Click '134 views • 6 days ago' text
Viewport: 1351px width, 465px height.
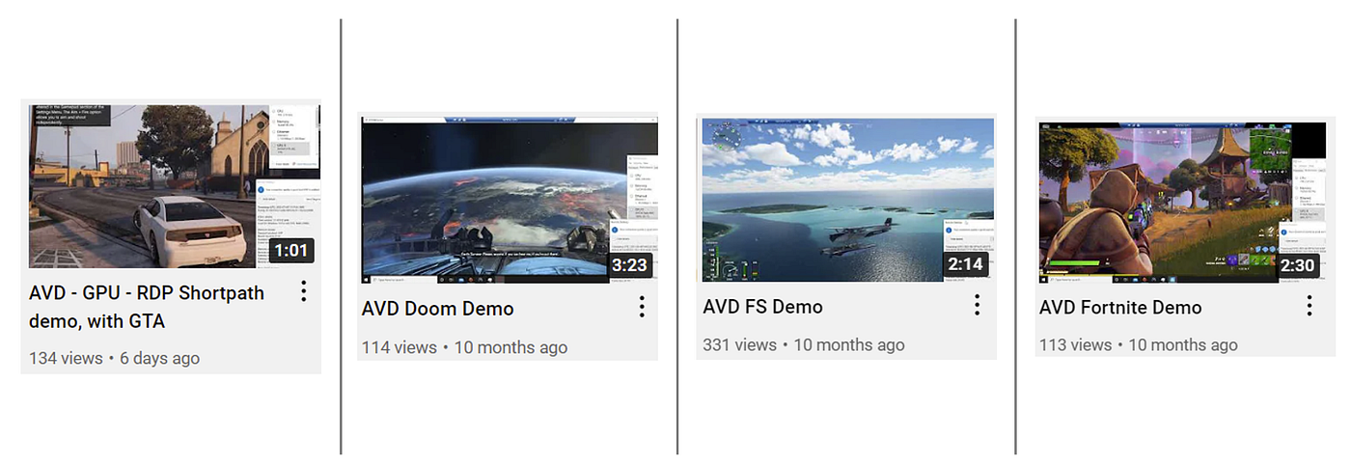point(114,358)
